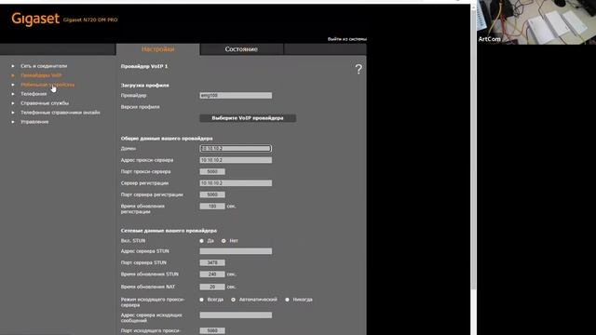Click the Gigaset N720 DM PRO text
Viewport: 596px width, 335px height.
click(x=90, y=20)
